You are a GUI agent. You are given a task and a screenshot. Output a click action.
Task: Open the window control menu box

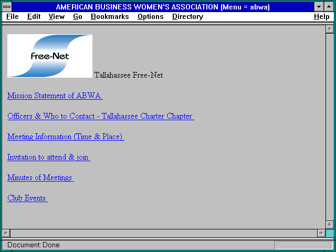click(7, 7)
